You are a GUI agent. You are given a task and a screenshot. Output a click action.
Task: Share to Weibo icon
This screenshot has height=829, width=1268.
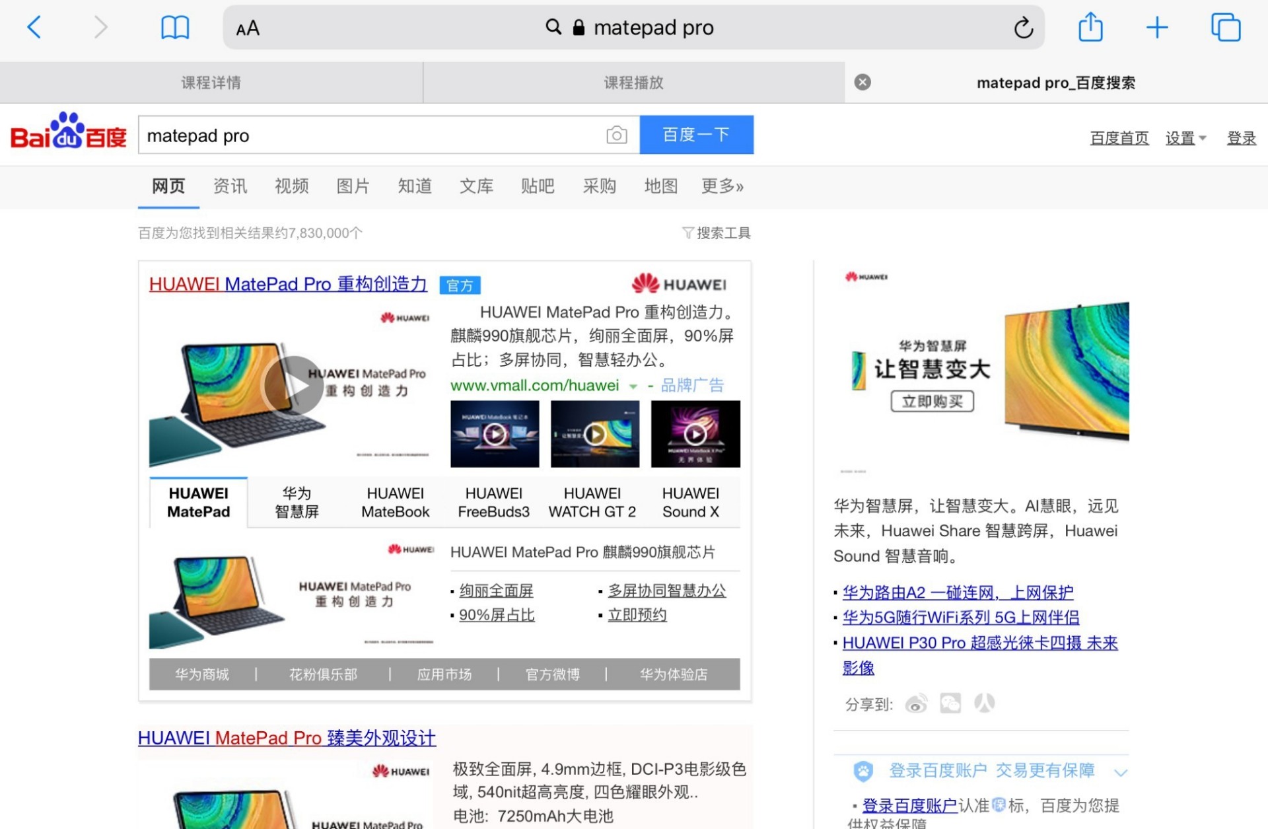point(917,704)
